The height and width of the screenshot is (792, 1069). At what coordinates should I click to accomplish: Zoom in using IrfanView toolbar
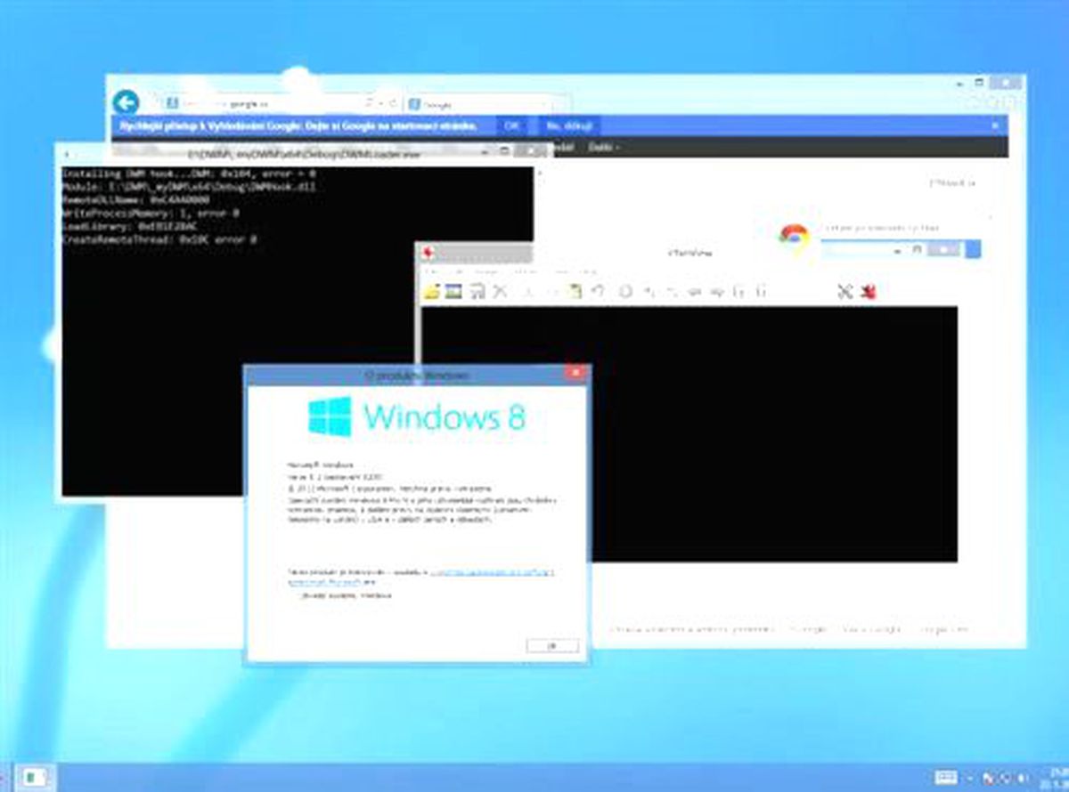click(x=649, y=291)
